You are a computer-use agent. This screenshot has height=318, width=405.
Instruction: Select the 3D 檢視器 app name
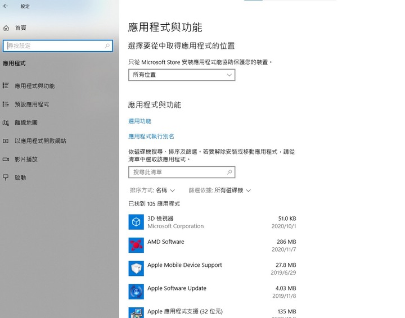160,219
